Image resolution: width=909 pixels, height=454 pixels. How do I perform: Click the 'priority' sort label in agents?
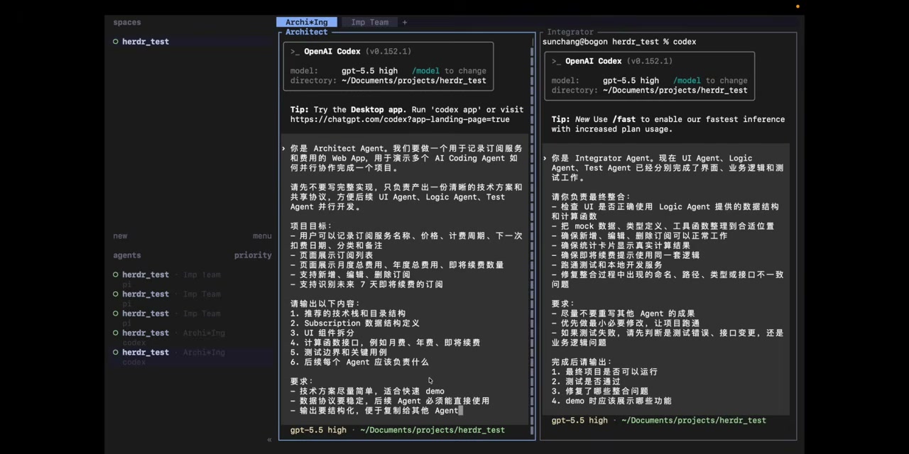pyautogui.click(x=253, y=255)
